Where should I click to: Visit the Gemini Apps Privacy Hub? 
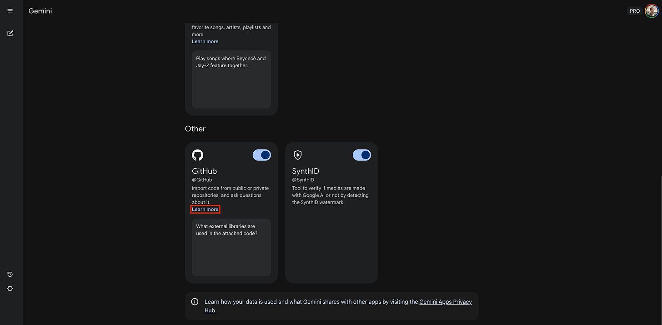446,301
